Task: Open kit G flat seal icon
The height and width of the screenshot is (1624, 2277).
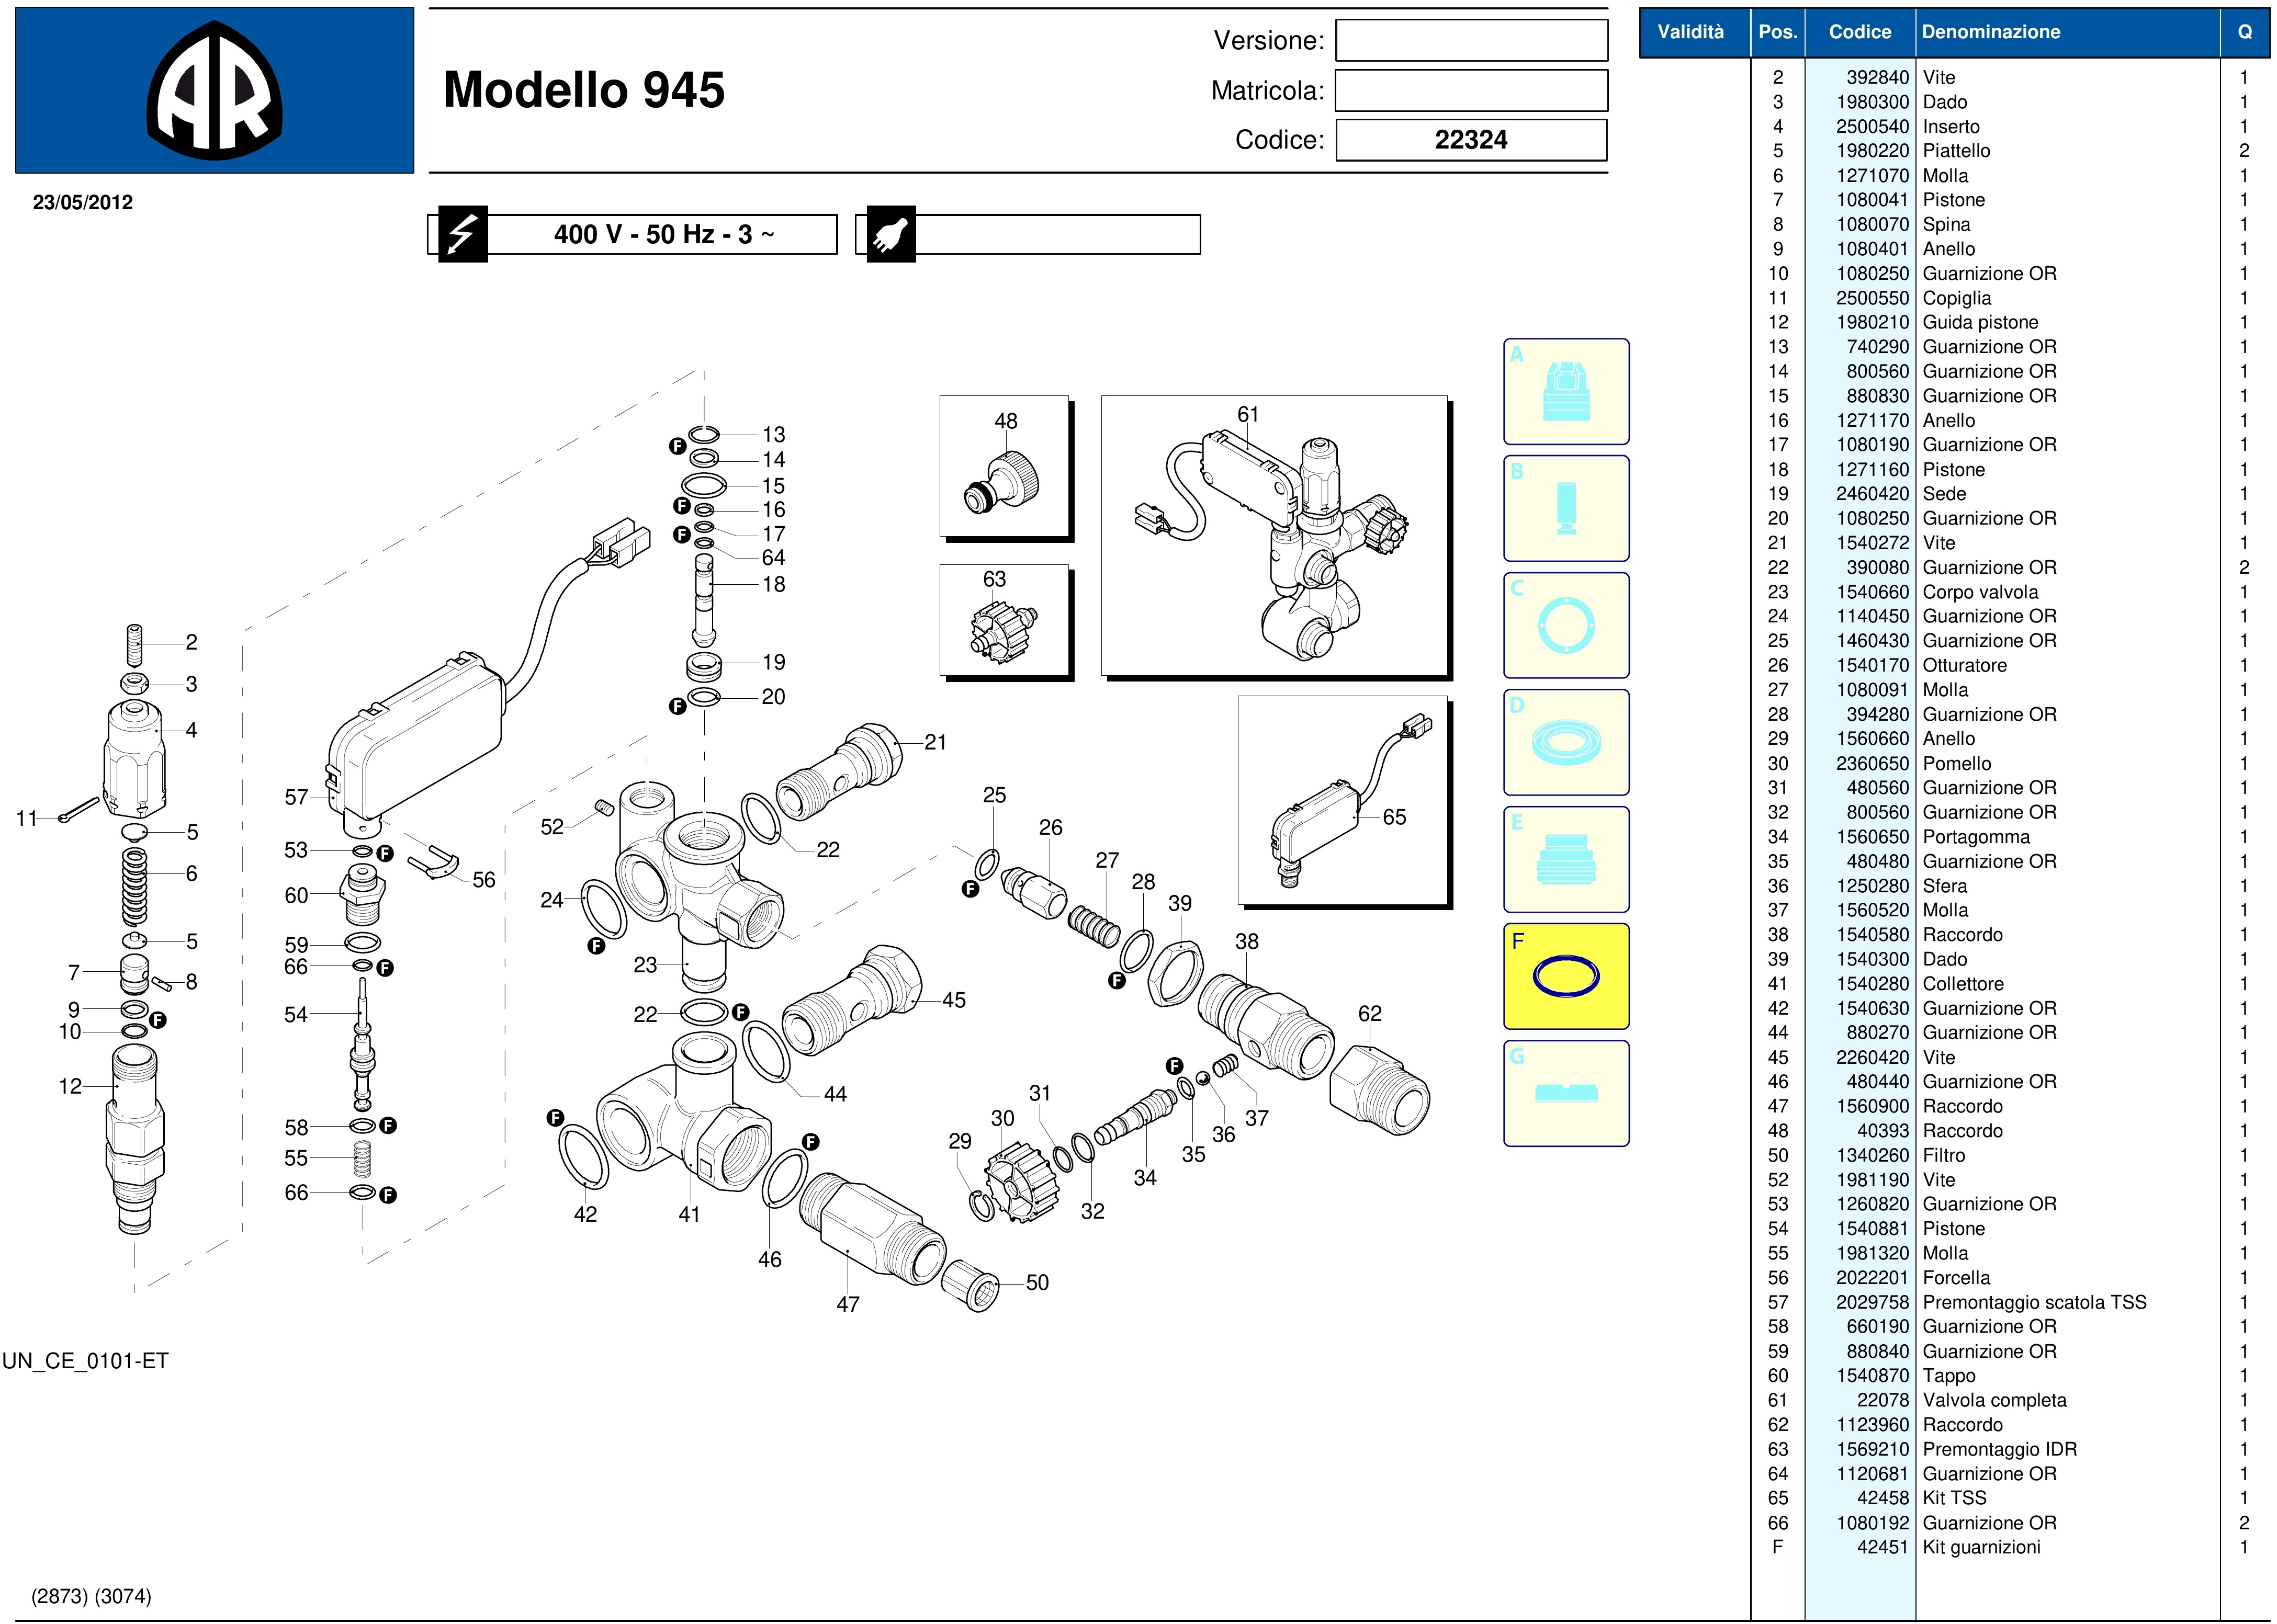Action: pos(1565,1093)
